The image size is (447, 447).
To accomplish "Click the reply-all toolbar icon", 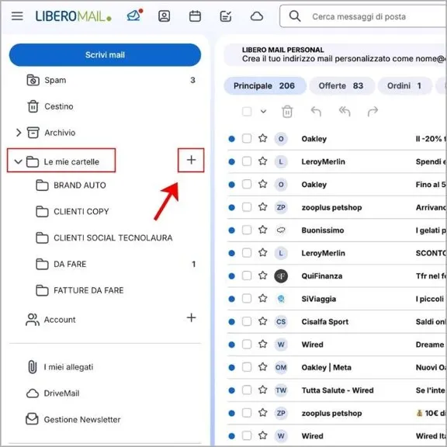I will [x=345, y=112].
